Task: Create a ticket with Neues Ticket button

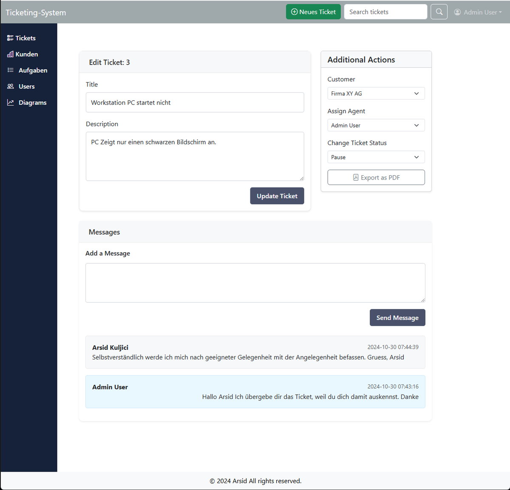Action: [313, 12]
